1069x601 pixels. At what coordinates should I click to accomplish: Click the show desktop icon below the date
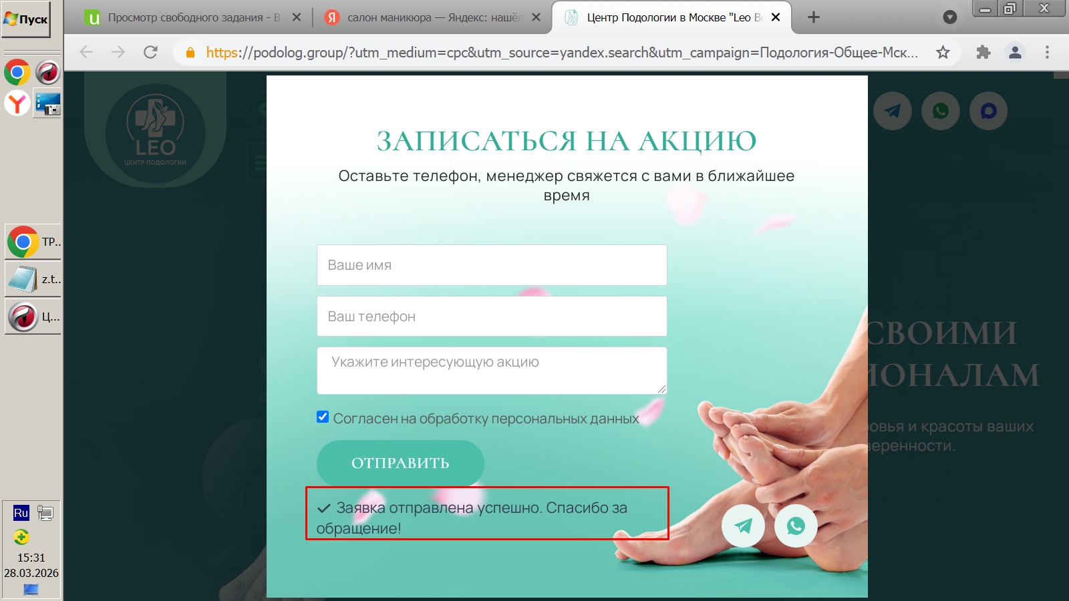pos(31,589)
